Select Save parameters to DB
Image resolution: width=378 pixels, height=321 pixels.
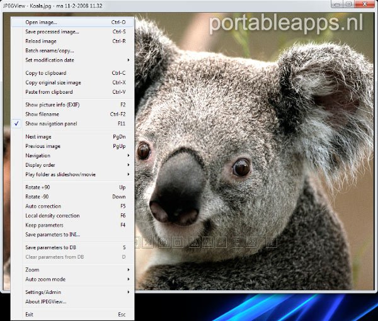[x=72, y=247]
